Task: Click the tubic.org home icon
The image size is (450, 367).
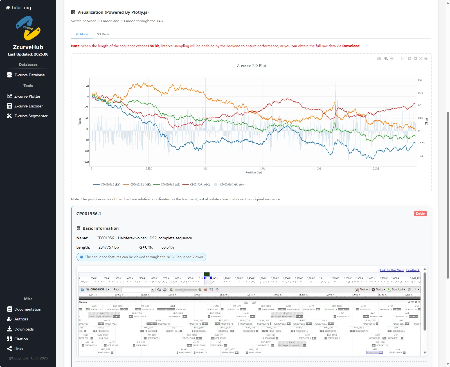Action: (8, 8)
